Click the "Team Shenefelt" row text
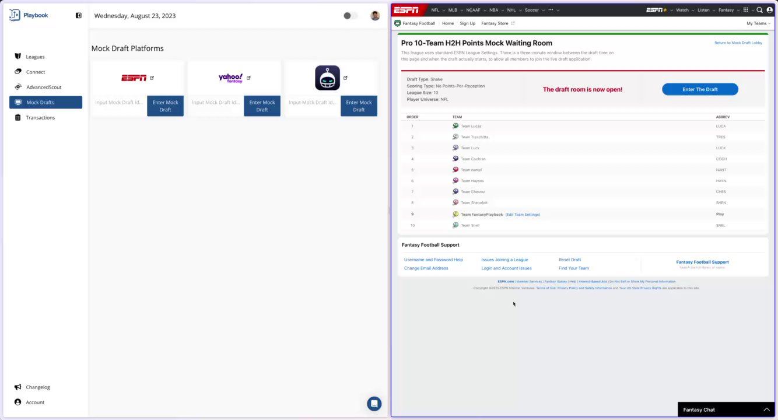Screen dimensions: 778x420 [x=474, y=203]
